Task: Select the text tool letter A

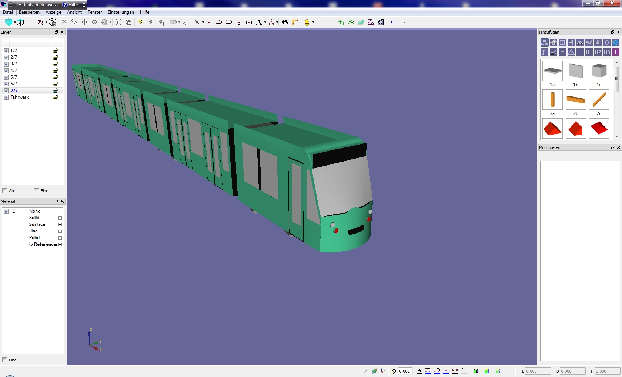Action: tap(259, 22)
